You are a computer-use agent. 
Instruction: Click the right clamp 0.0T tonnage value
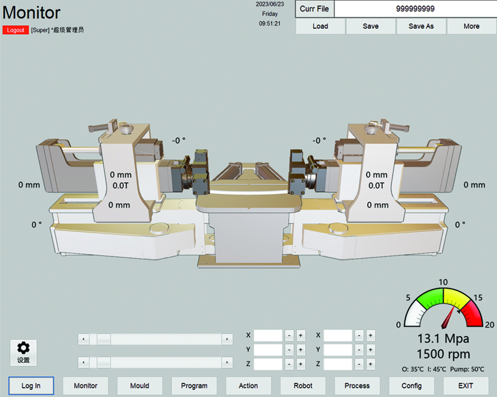tap(376, 185)
